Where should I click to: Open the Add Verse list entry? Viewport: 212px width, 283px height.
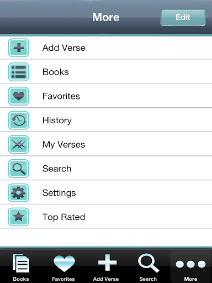pos(106,48)
